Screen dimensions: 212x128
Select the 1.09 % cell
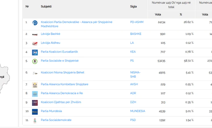[189, 34]
